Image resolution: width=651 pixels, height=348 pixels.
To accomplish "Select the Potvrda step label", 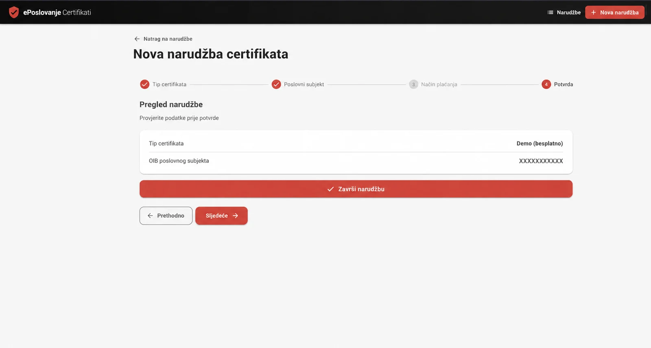I will (564, 84).
